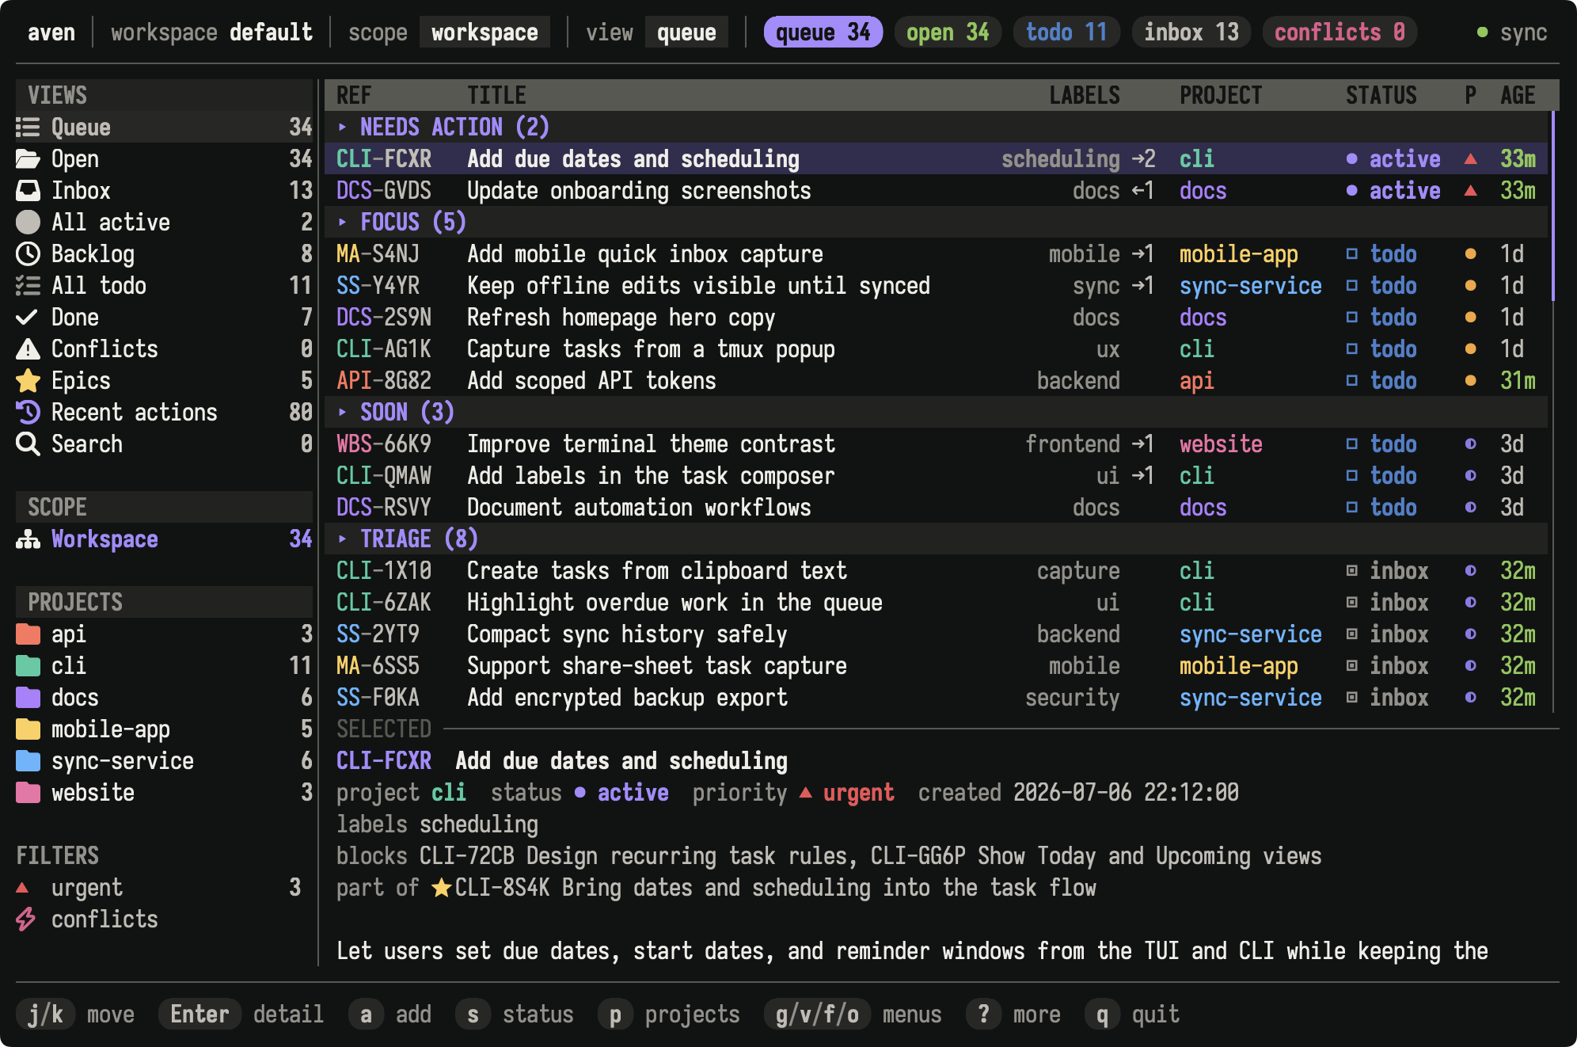Click the p projects key hint
Screen dimensions: 1577x1047
669,1014
